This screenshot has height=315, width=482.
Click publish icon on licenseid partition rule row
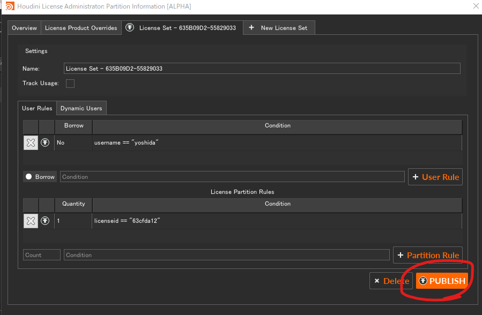click(45, 221)
